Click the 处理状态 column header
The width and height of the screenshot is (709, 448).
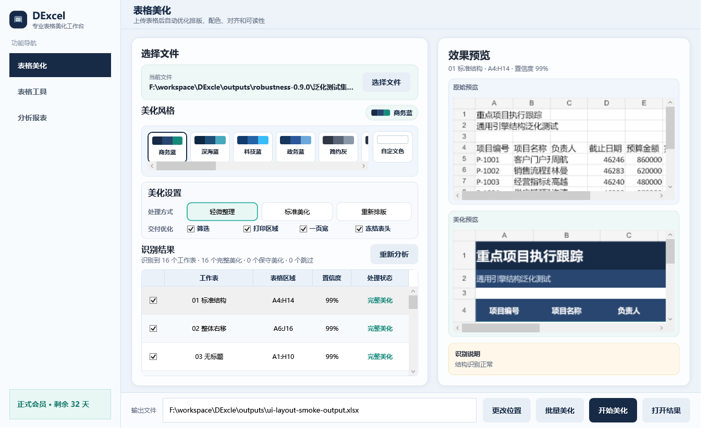tap(380, 278)
